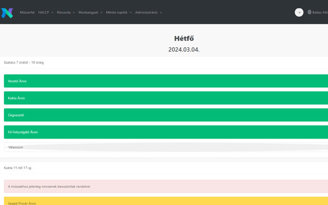Open the Mérési naplók menu
The width and height of the screenshot is (328, 205).
(119, 12)
